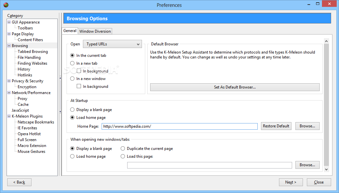Open Encryption category in tree
339x193 pixels.
click(x=27, y=87)
